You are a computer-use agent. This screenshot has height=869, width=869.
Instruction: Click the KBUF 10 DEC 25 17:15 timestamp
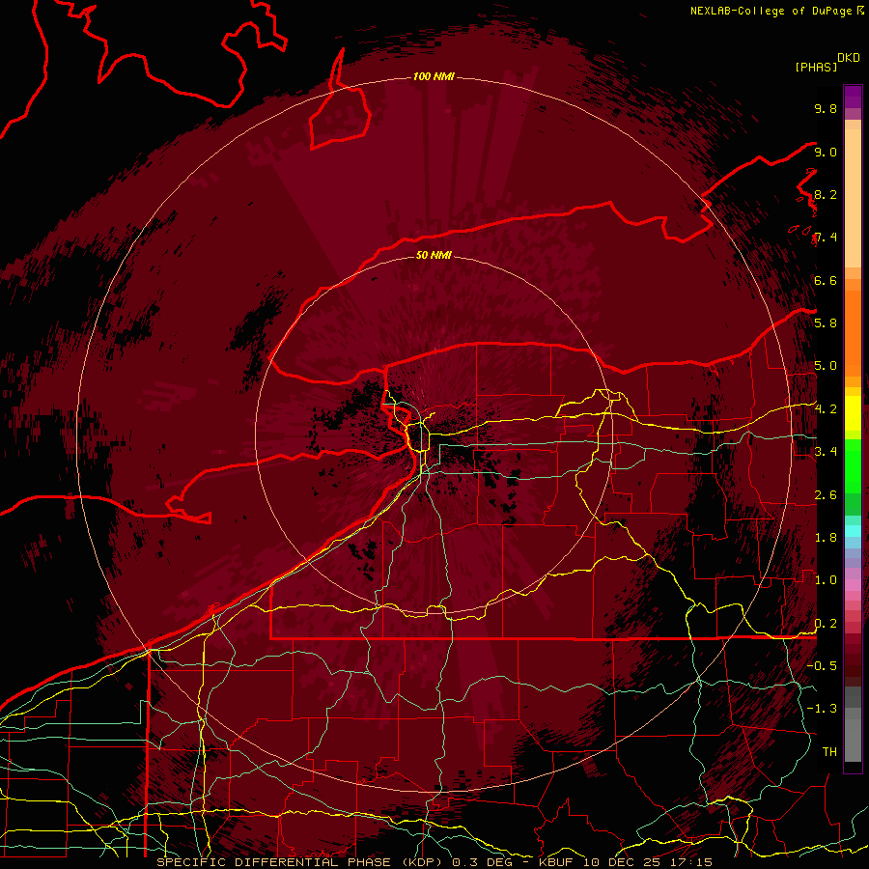[625, 862]
